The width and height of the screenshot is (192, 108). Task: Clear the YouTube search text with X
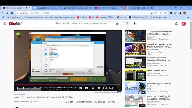click(121, 24)
